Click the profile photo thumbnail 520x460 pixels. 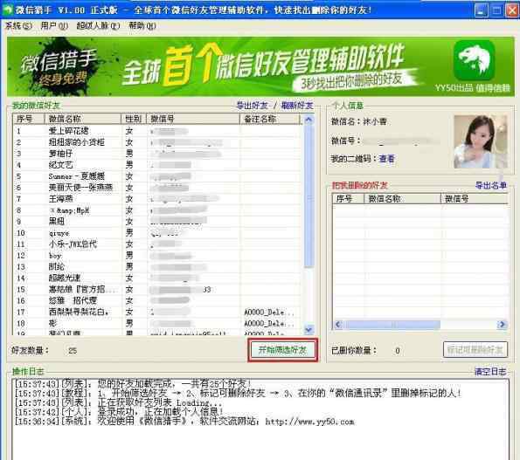click(x=481, y=141)
